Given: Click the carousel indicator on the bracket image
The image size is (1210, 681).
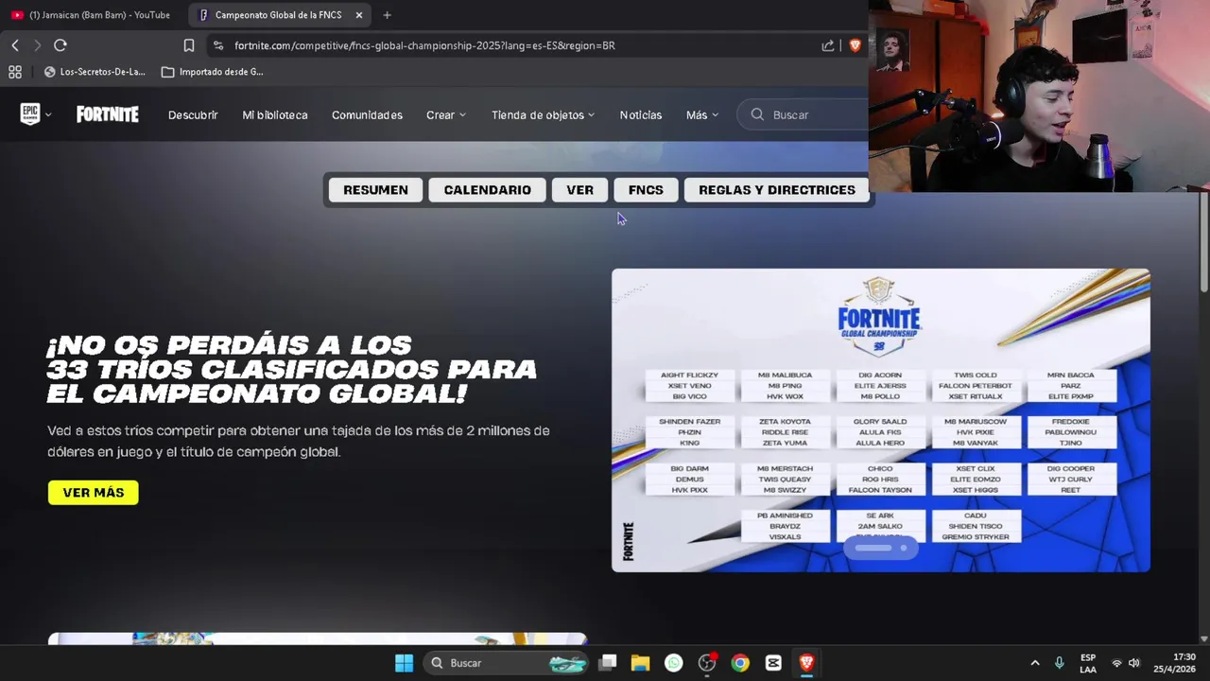Looking at the screenshot, I should click(880, 548).
